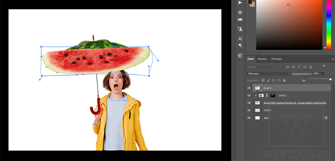Image resolution: width=335 pixels, height=161 pixels.
Task: Open the Adjustments sun-shaped panel icon
Action: pos(240,13)
